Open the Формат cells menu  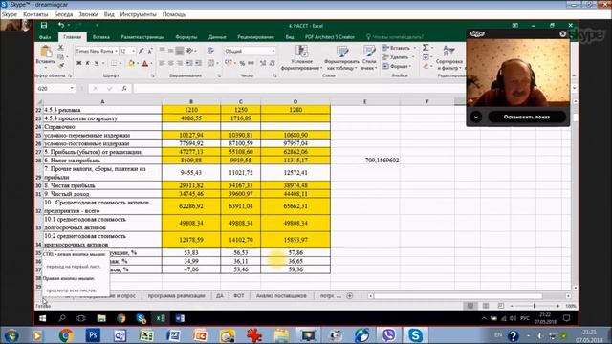click(x=398, y=66)
